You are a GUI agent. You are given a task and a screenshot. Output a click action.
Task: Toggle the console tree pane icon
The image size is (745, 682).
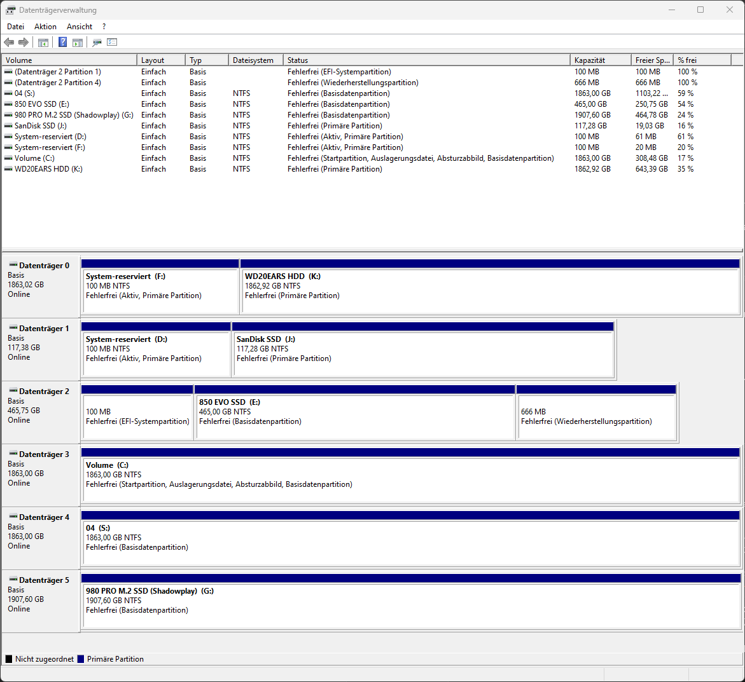click(43, 43)
